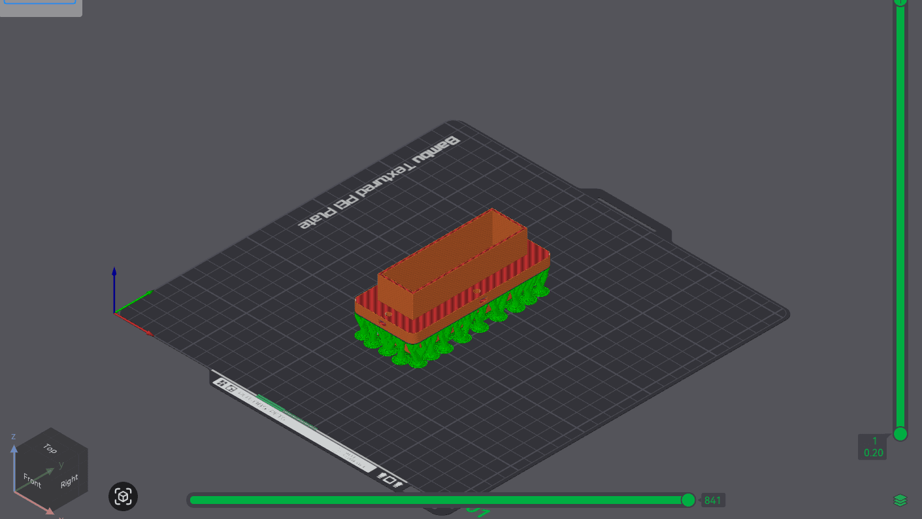Select the Right face of the orientation cube

(x=69, y=479)
